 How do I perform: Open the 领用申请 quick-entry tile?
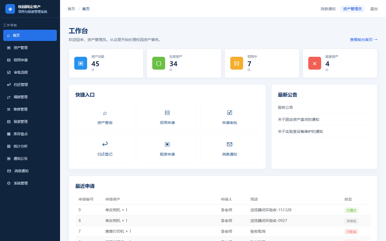pyautogui.click(x=167, y=117)
